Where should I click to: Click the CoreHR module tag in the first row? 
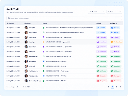[101, 28]
